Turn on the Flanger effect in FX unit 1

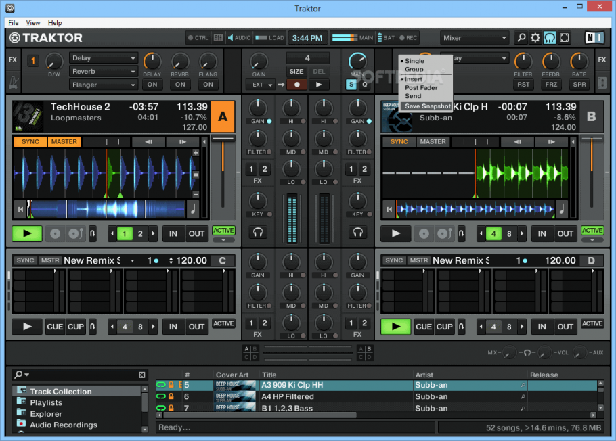coord(207,85)
